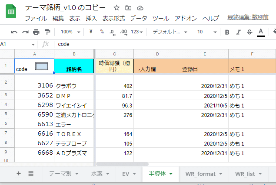
Task: Star this spreadsheet document
Action: [116, 8]
